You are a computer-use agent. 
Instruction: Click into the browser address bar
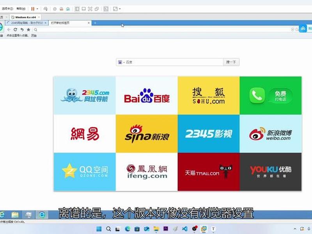coord(163,30)
